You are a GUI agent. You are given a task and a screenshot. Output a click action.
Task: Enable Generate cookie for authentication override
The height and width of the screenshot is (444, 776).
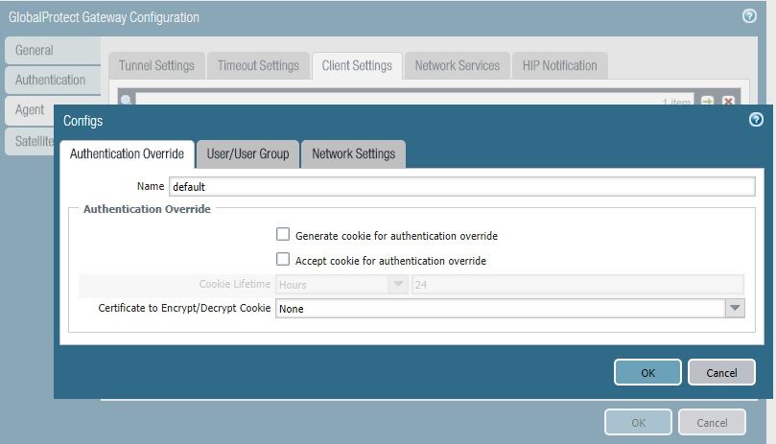pos(283,234)
